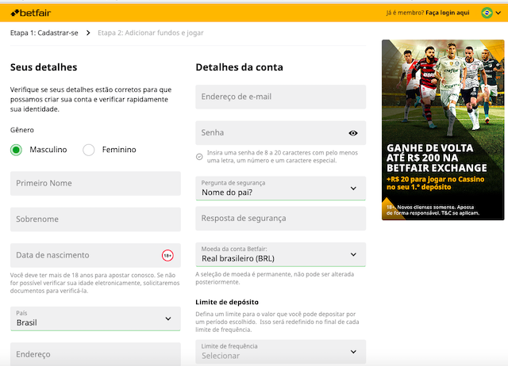Click the 'Faça login aqui' link
This screenshot has height=366, width=508.
coord(448,13)
